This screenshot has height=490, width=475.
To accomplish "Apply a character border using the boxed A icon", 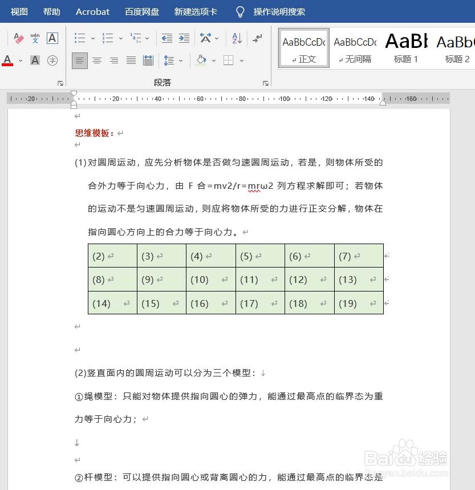I will 52,37.
